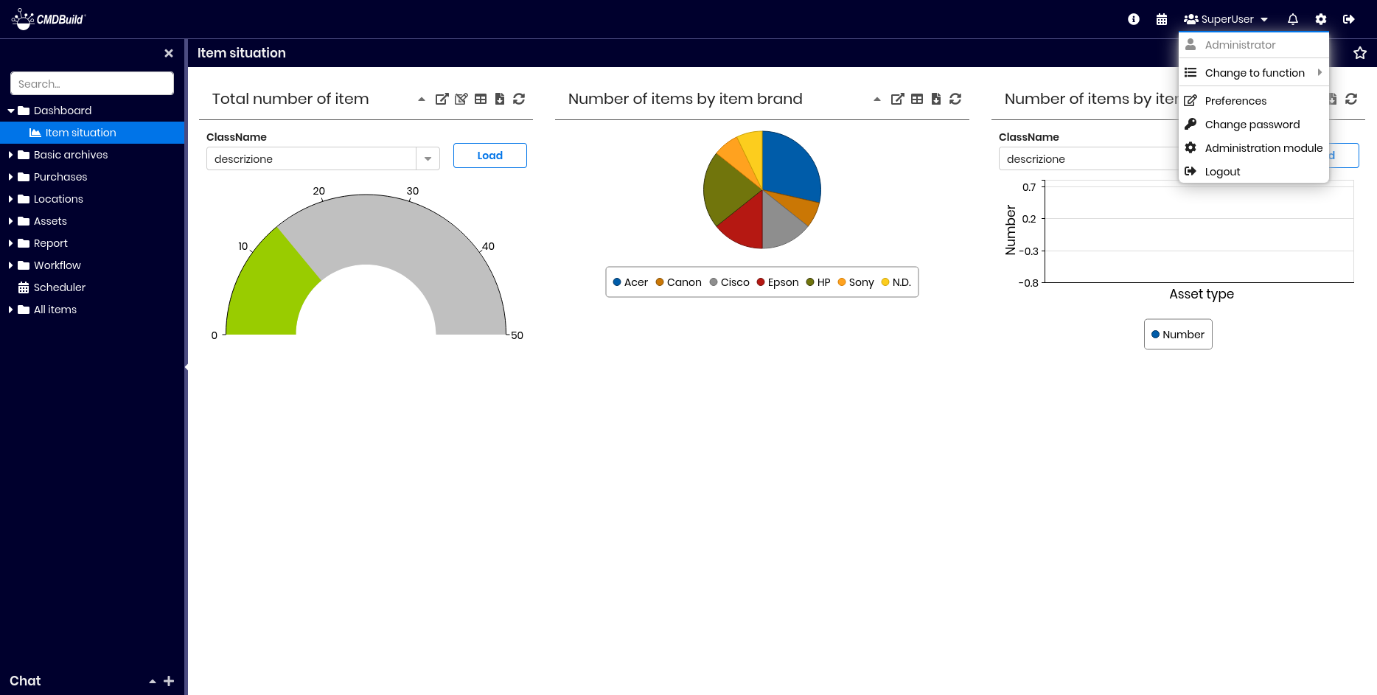Viewport: 1377px width, 695px height.
Task: Collapse the Total number of item panel
Action: pyautogui.click(x=422, y=99)
